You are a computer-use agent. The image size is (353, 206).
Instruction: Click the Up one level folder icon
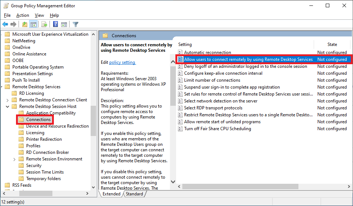point(24,24)
